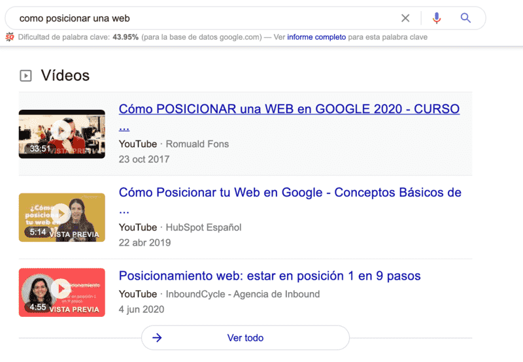Click the keyword difficulty value '43.95%'
Image resolution: width=523 pixels, height=362 pixels.
coord(126,37)
